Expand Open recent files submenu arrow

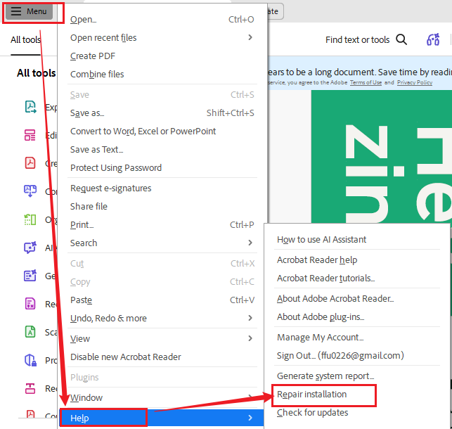(250, 37)
